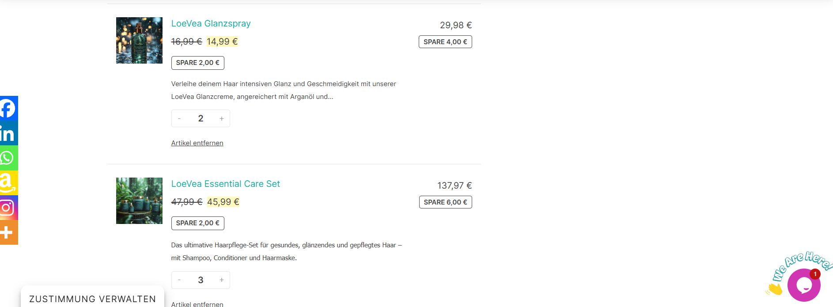Open Zustimmung verwalten consent panel
The height and width of the screenshot is (307, 833).
[92, 299]
